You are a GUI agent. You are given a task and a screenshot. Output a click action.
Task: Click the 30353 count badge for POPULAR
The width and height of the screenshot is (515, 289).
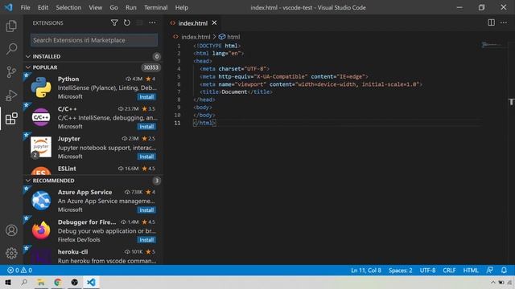click(x=150, y=67)
